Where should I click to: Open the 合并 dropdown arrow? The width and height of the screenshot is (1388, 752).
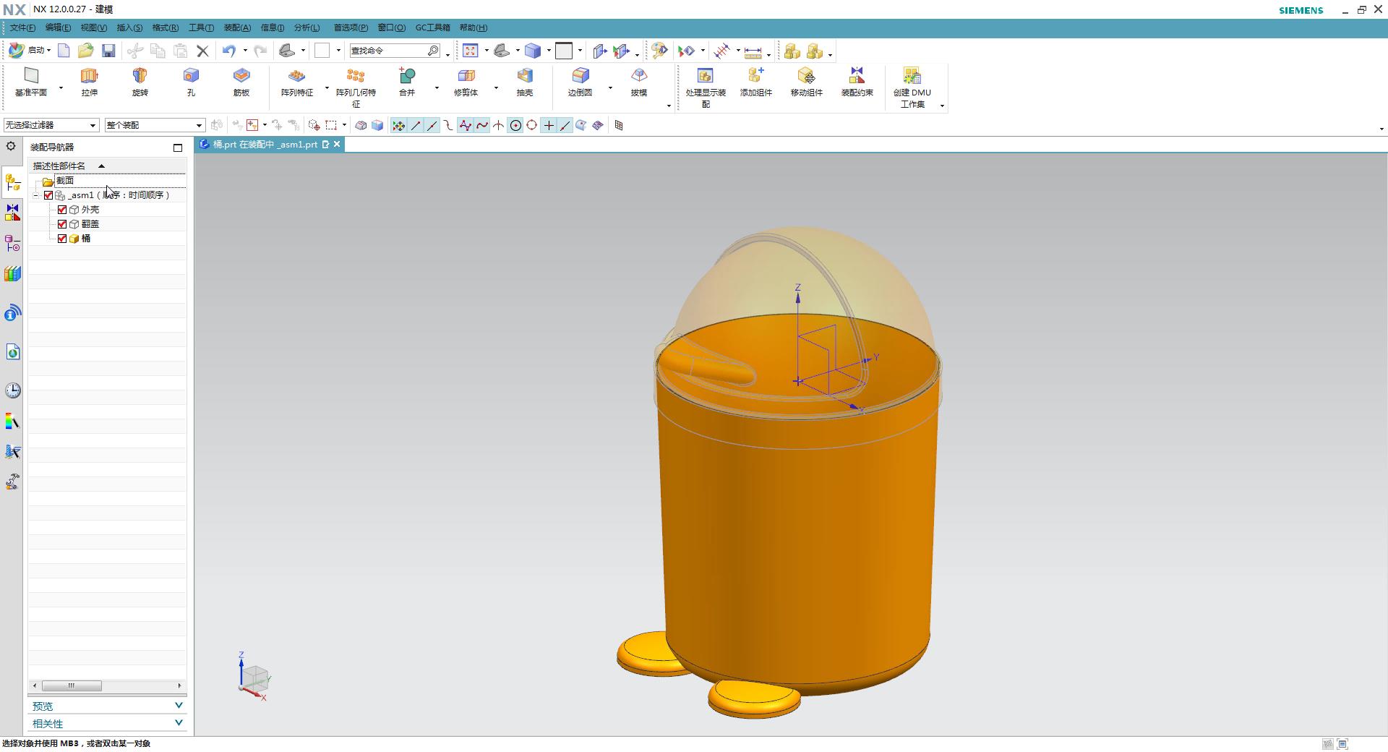[x=437, y=88]
